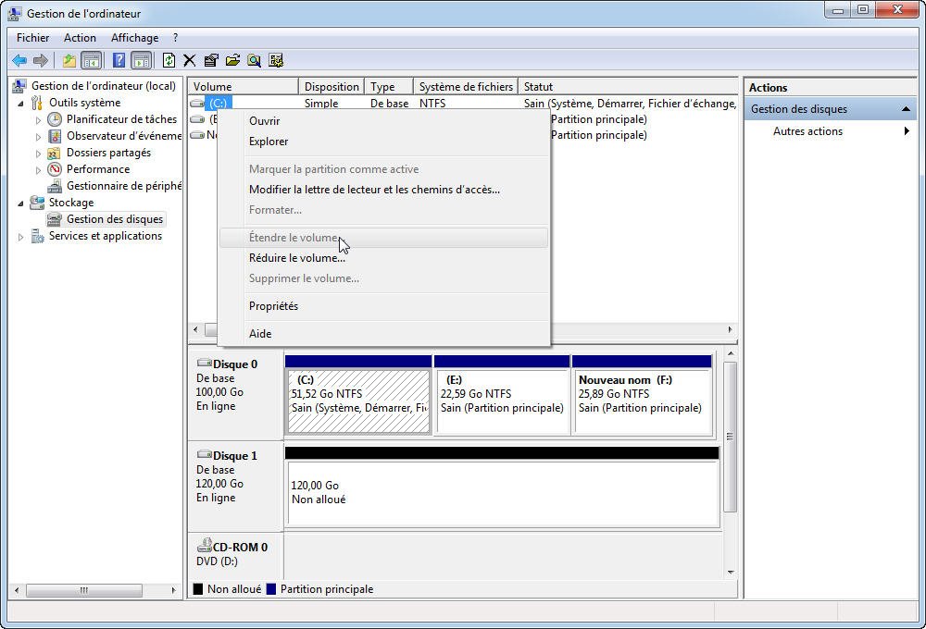Expand Observateur d'événements node
The width and height of the screenshot is (926, 629).
point(38,136)
